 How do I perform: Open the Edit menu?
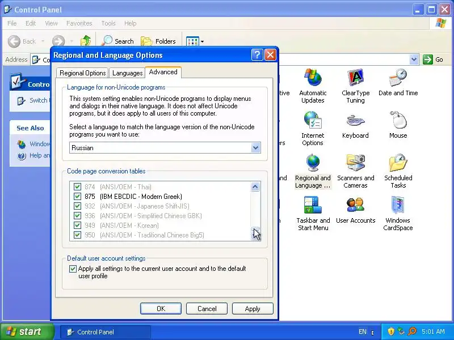31,23
